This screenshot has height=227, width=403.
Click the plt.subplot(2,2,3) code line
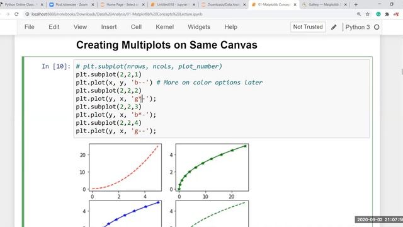pos(109,107)
